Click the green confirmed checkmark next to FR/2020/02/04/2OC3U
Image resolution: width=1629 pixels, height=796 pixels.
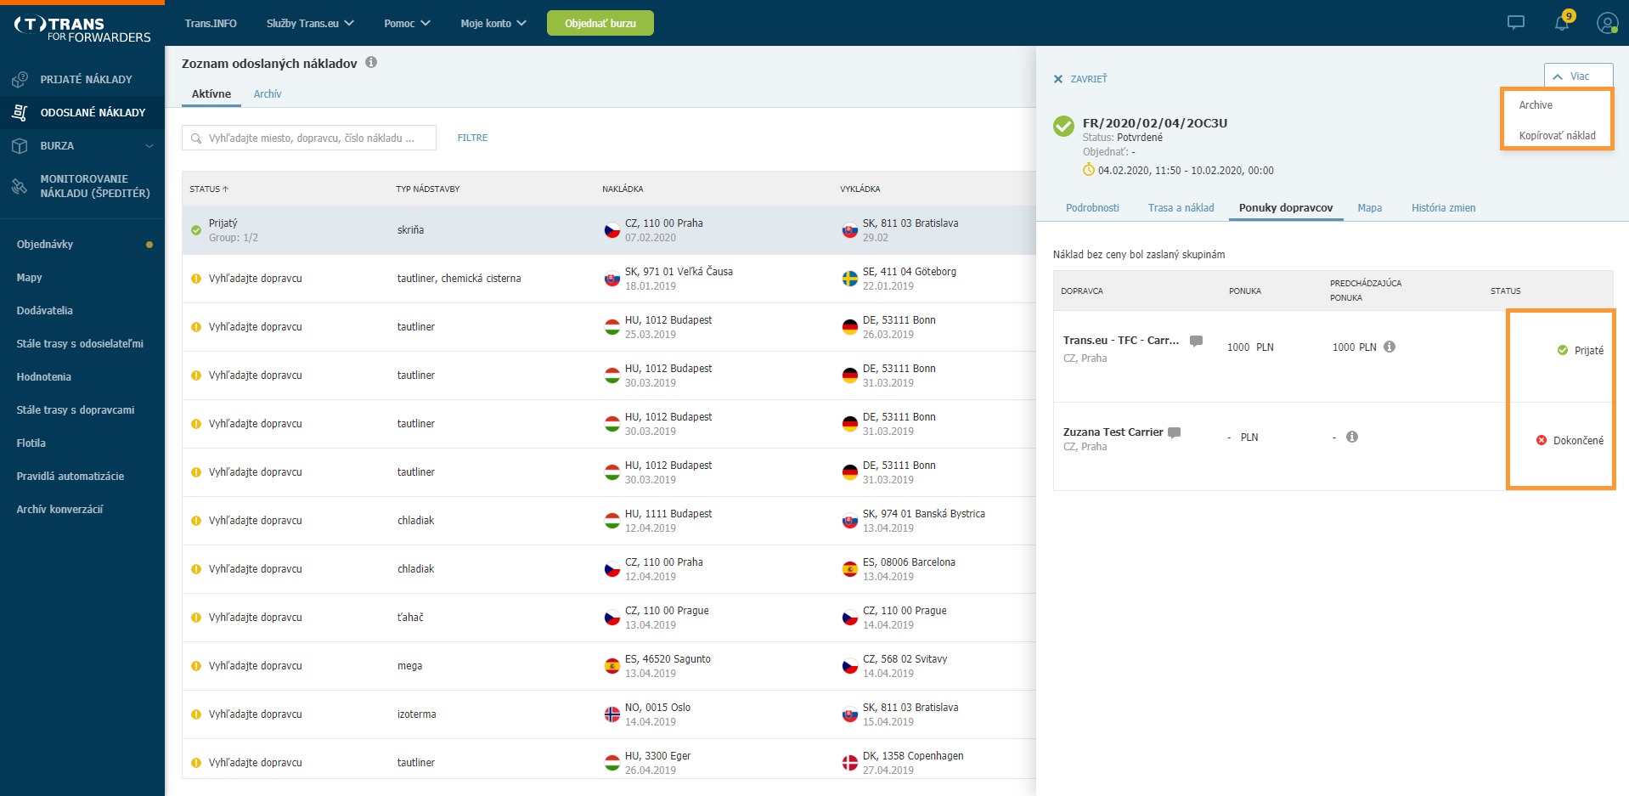pyautogui.click(x=1063, y=126)
